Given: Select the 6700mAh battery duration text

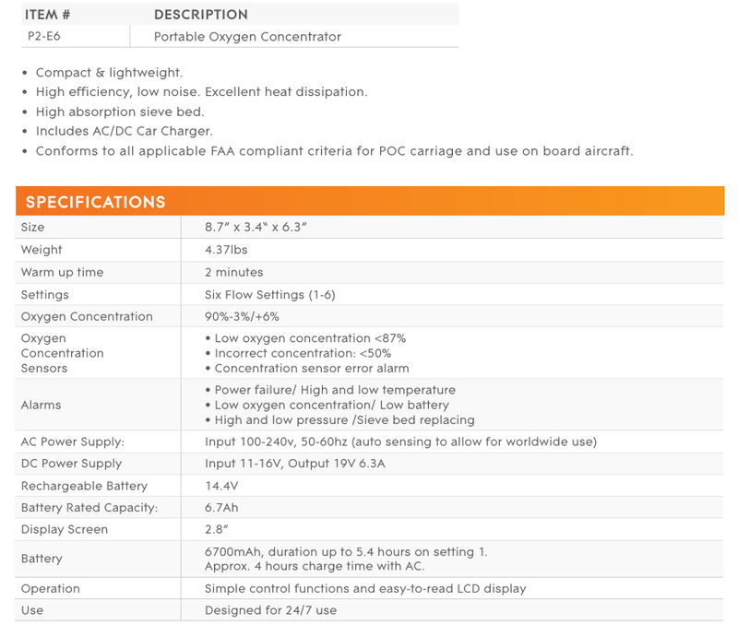Looking at the screenshot, I should pos(346,552).
